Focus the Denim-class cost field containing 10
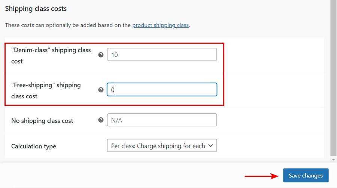The height and width of the screenshot is (188, 337). point(162,55)
